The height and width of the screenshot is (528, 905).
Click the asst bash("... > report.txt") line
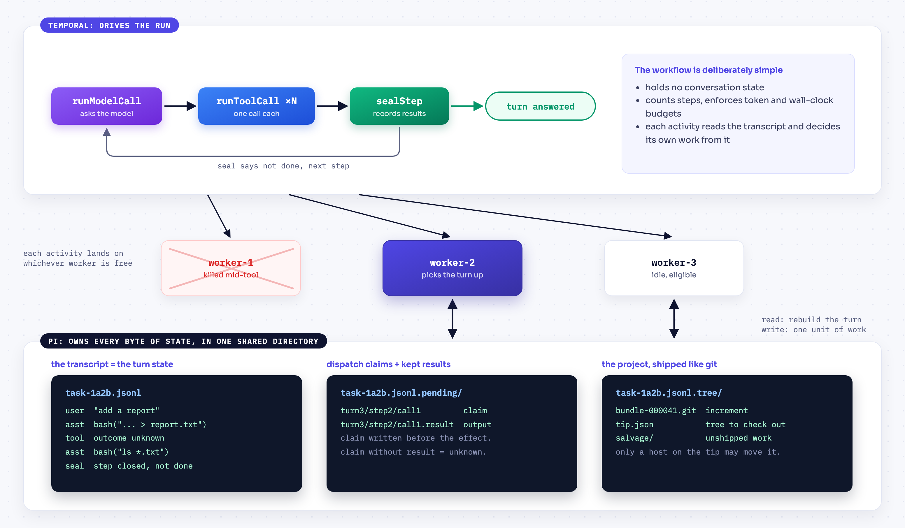(x=136, y=424)
